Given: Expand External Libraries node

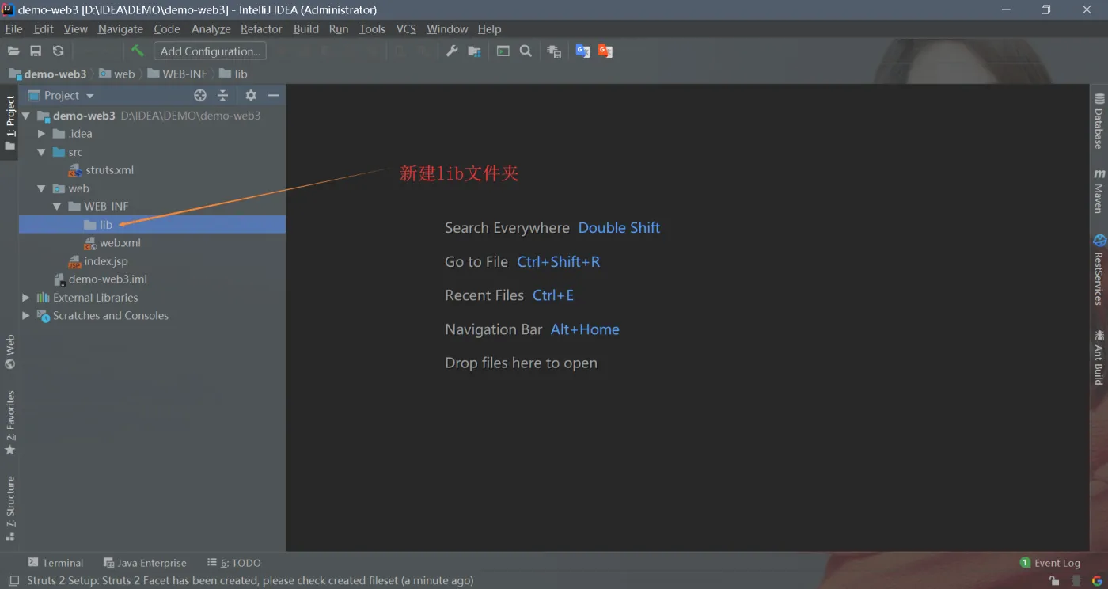Looking at the screenshot, I should pyautogui.click(x=26, y=298).
